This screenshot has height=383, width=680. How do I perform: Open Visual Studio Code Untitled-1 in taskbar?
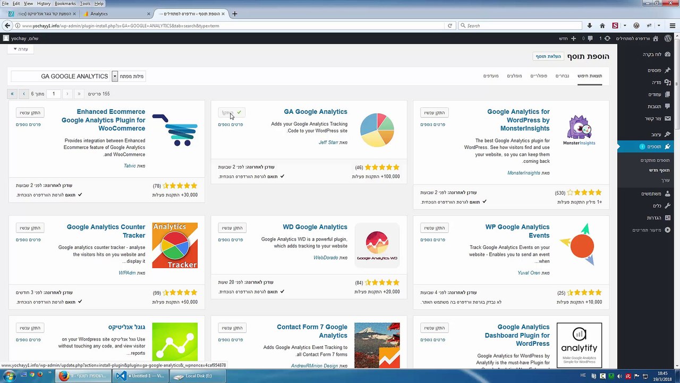coord(141,376)
